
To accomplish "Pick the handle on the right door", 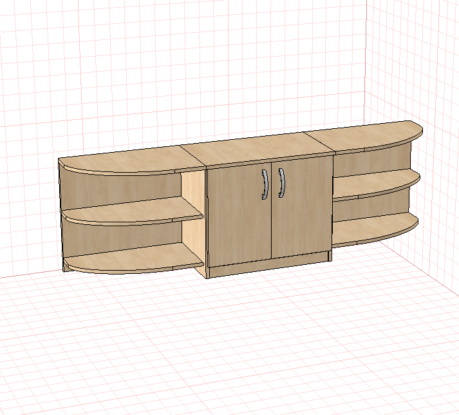I will [281, 182].
